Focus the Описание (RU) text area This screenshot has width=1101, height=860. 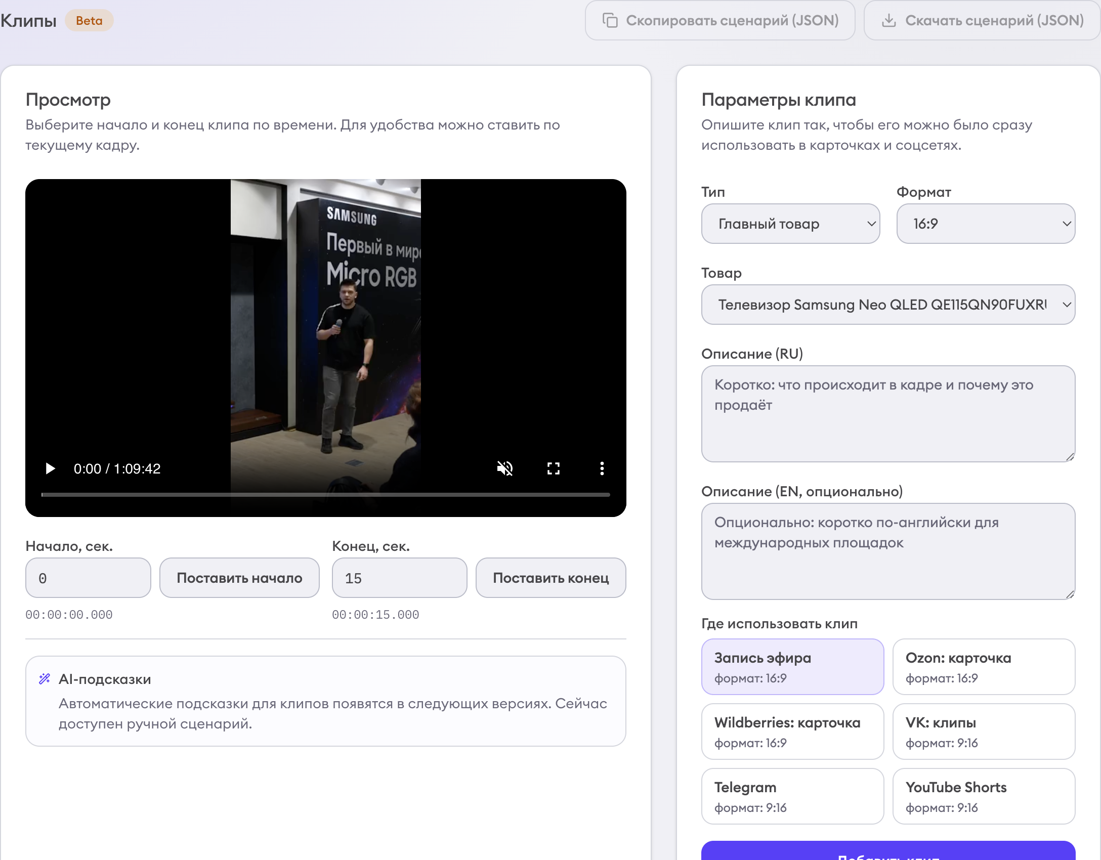(888, 414)
